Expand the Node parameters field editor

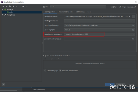tap(133, 21)
